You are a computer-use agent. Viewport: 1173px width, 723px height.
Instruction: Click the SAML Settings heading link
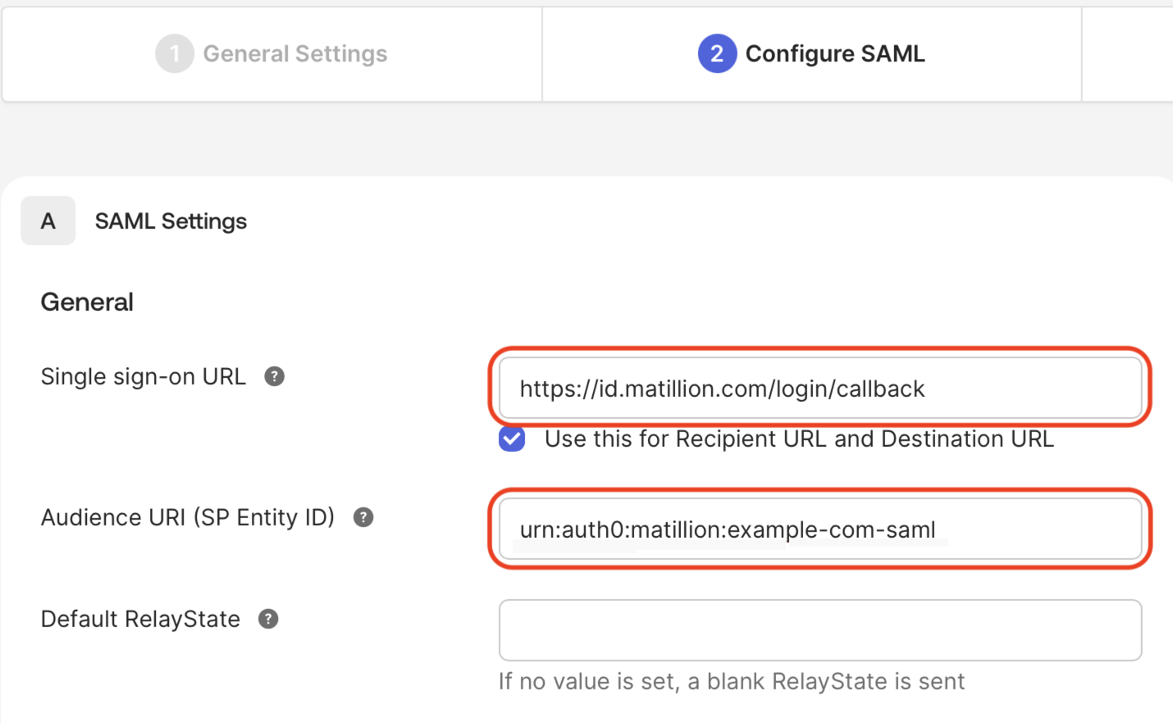(x=171, y=221)
